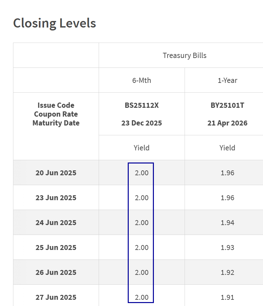Click the Yield header under BY25101T
The image size is (263, 306).
click(227, 148)
